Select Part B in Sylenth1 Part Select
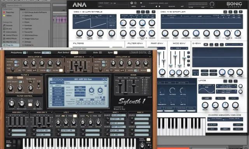 click(x=82, y=52)
